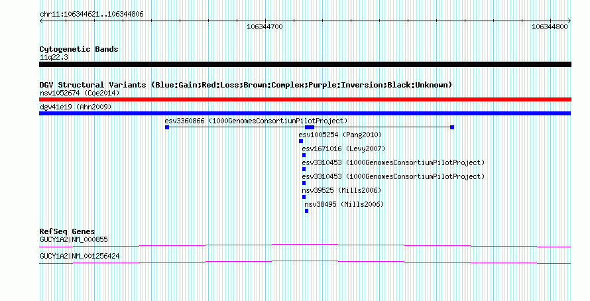This screenshot has width=590, height=301.
Task: Click the left arrow of the ruler
Action: (41, 21)
